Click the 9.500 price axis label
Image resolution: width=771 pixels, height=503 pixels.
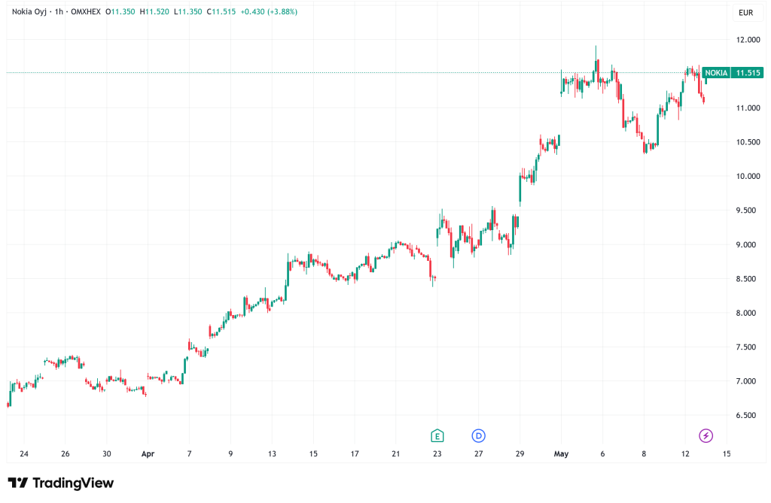click(x=748, y=211)
